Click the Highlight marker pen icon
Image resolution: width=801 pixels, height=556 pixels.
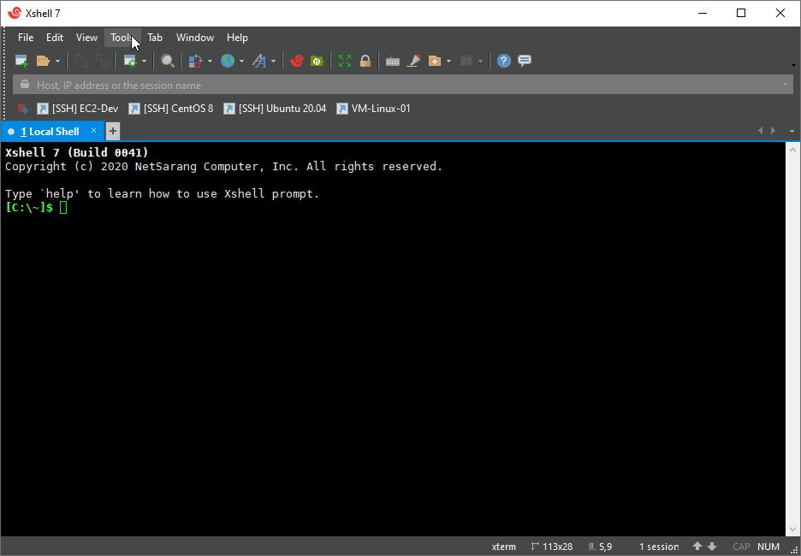tap(413, 62)
